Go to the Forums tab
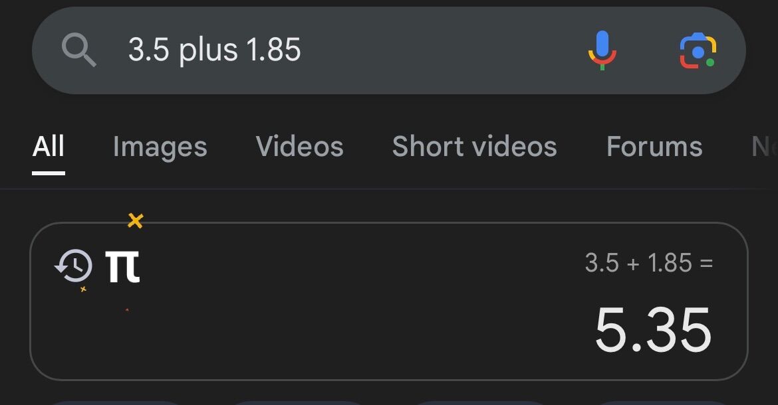Image resolution: width=778 pixels, height=405 pixels. tap(654, 147)
